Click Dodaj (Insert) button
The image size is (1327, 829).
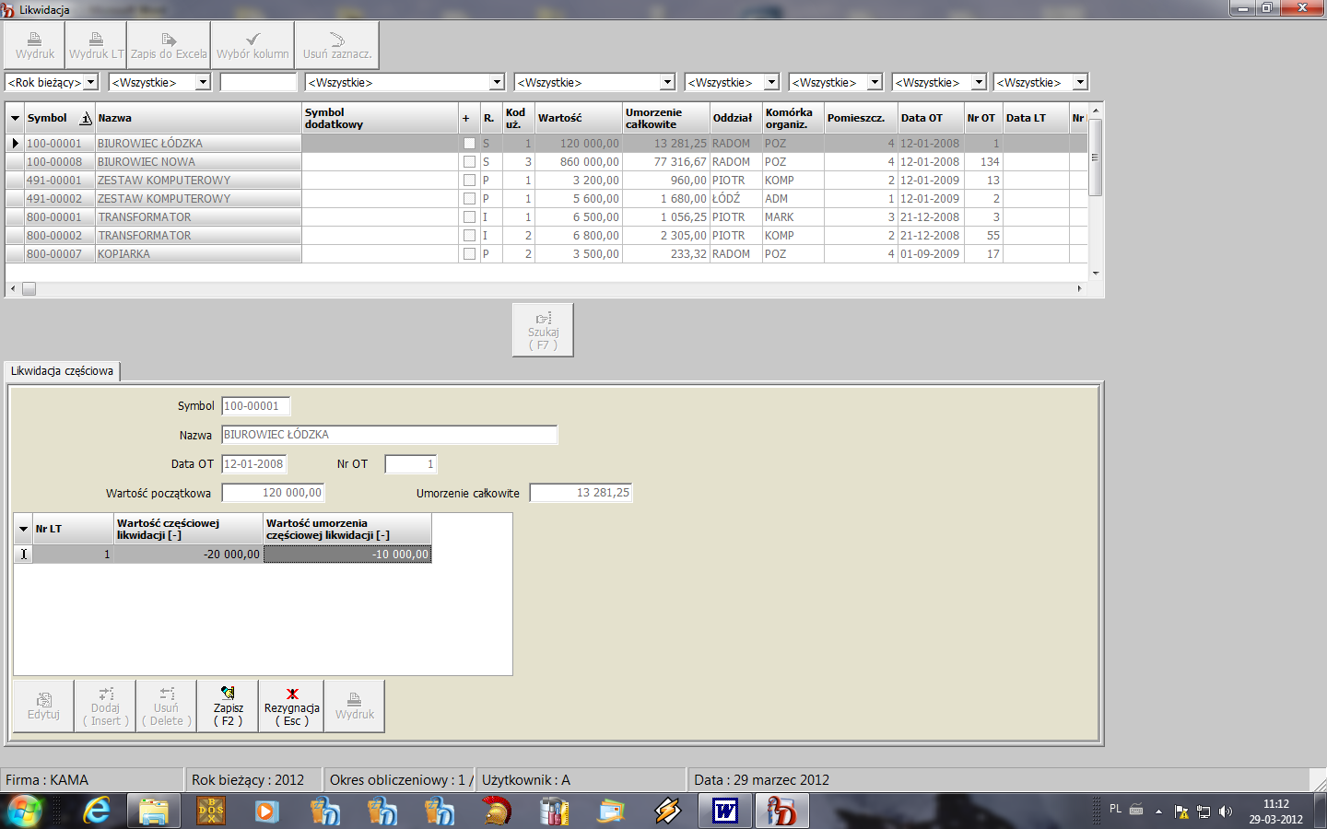coord(105,706)
